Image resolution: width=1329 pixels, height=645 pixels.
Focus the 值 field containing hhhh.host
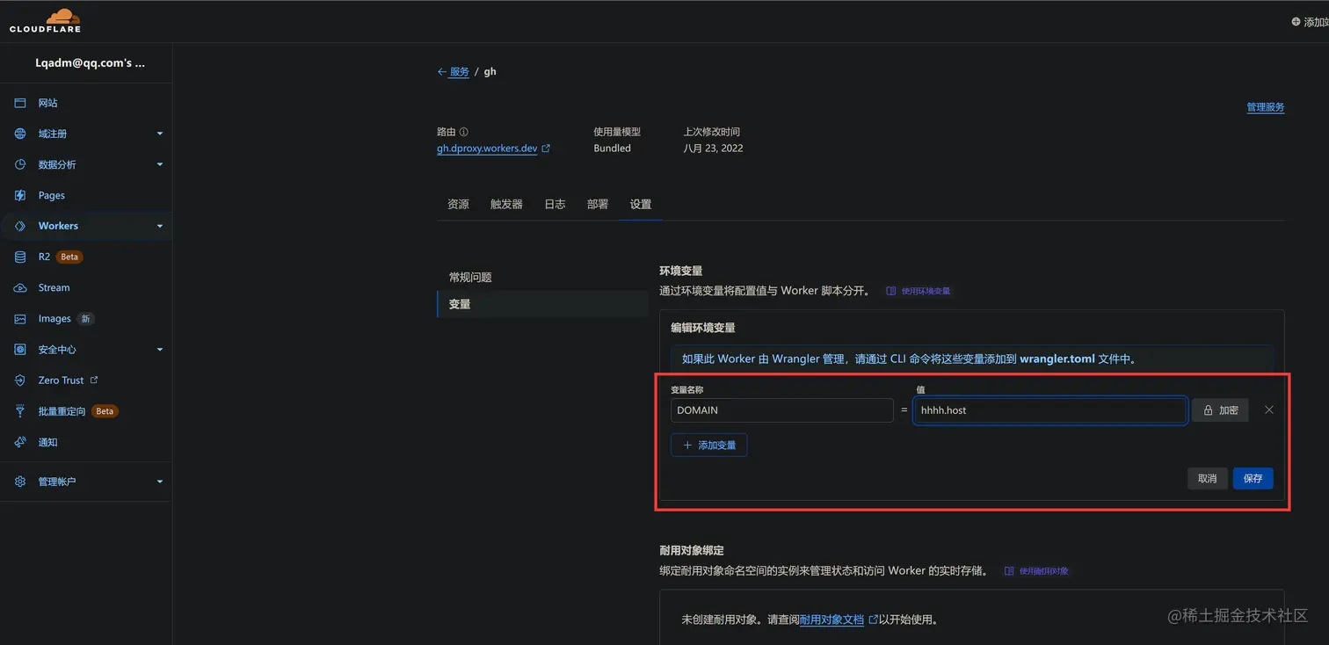click(x=1050, y=410)
